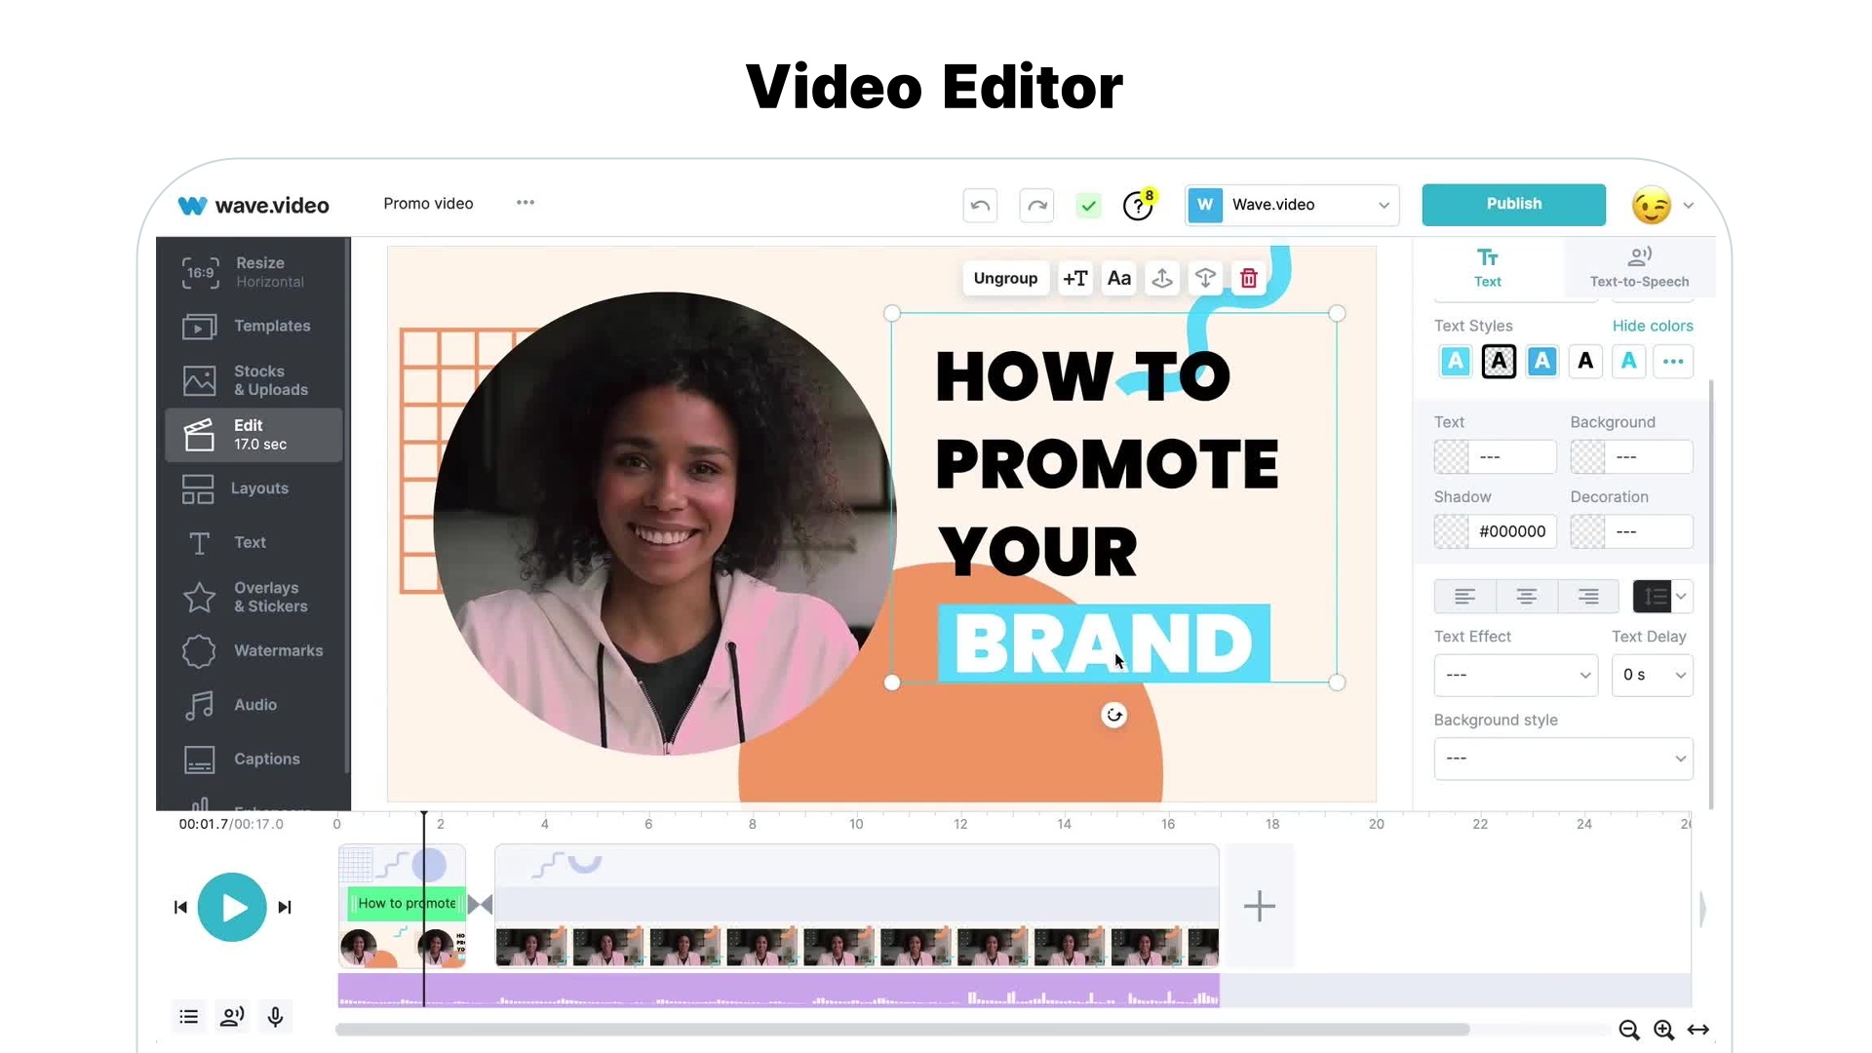This screenshot has width=1872, height=1053.
Task: Open the Background style dropdown
Action: (x=1563, y=759)
